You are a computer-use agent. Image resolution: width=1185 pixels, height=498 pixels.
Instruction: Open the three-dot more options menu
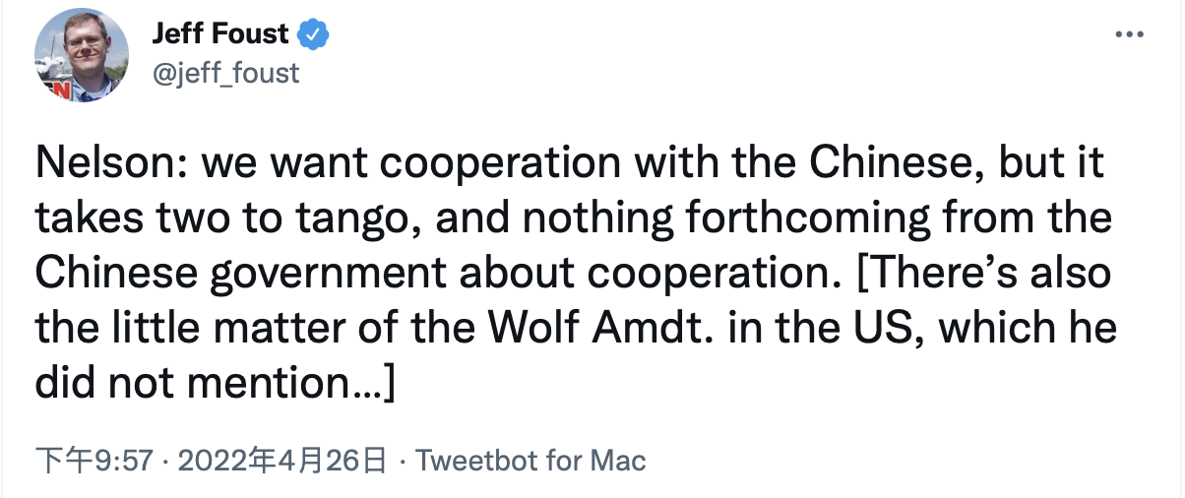1128,34
